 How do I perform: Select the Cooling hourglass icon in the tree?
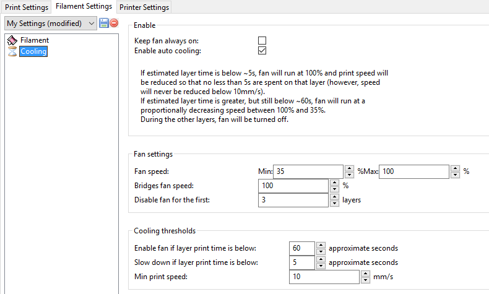point(12,51)
